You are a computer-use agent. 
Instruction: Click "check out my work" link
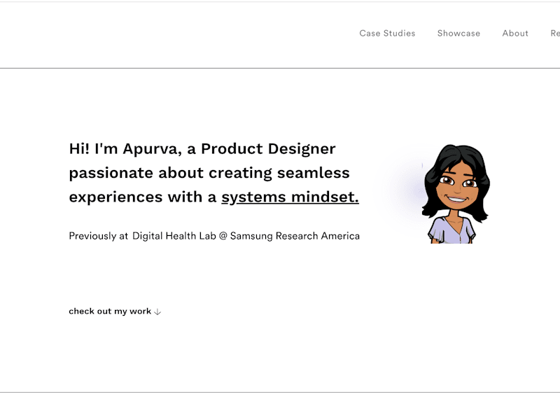[x=110, y=311]
